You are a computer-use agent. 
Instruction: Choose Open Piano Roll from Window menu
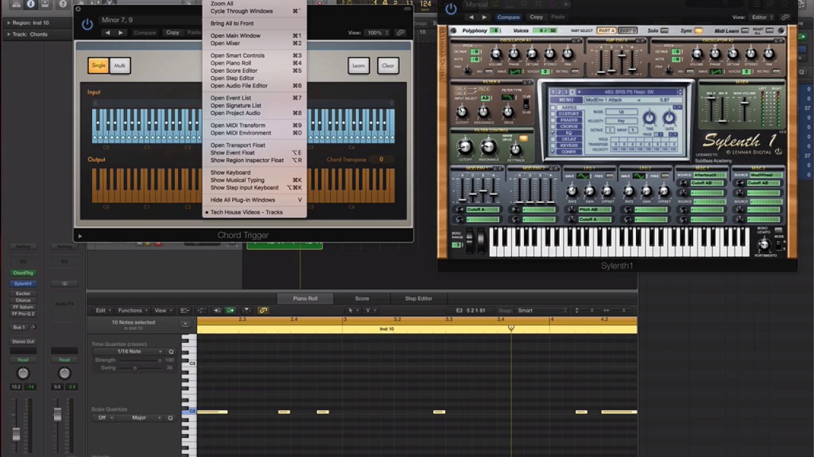(x=254, y=63)
